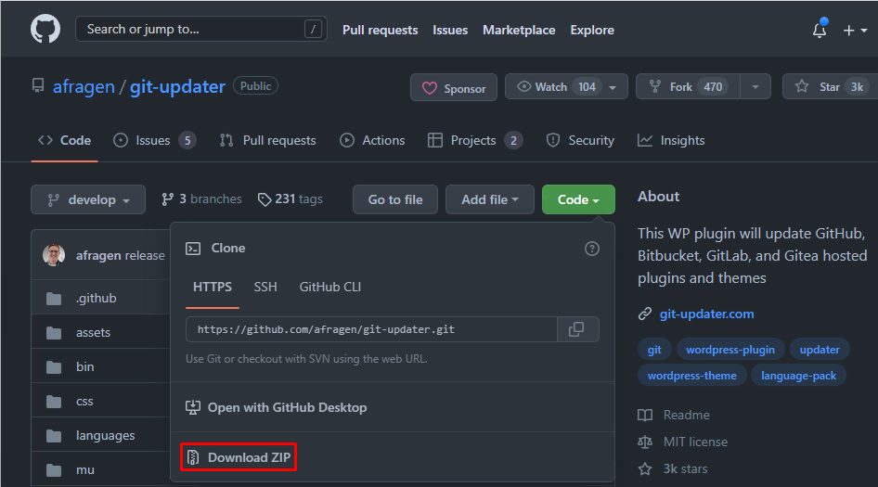Screen dimensions: 878x487
Task: Click the Search or jump to field
Action: click(x=200, y=30)
